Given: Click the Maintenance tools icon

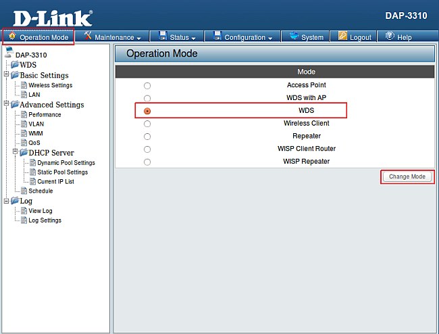Looking at the screenshot, I should pos(88,37).
